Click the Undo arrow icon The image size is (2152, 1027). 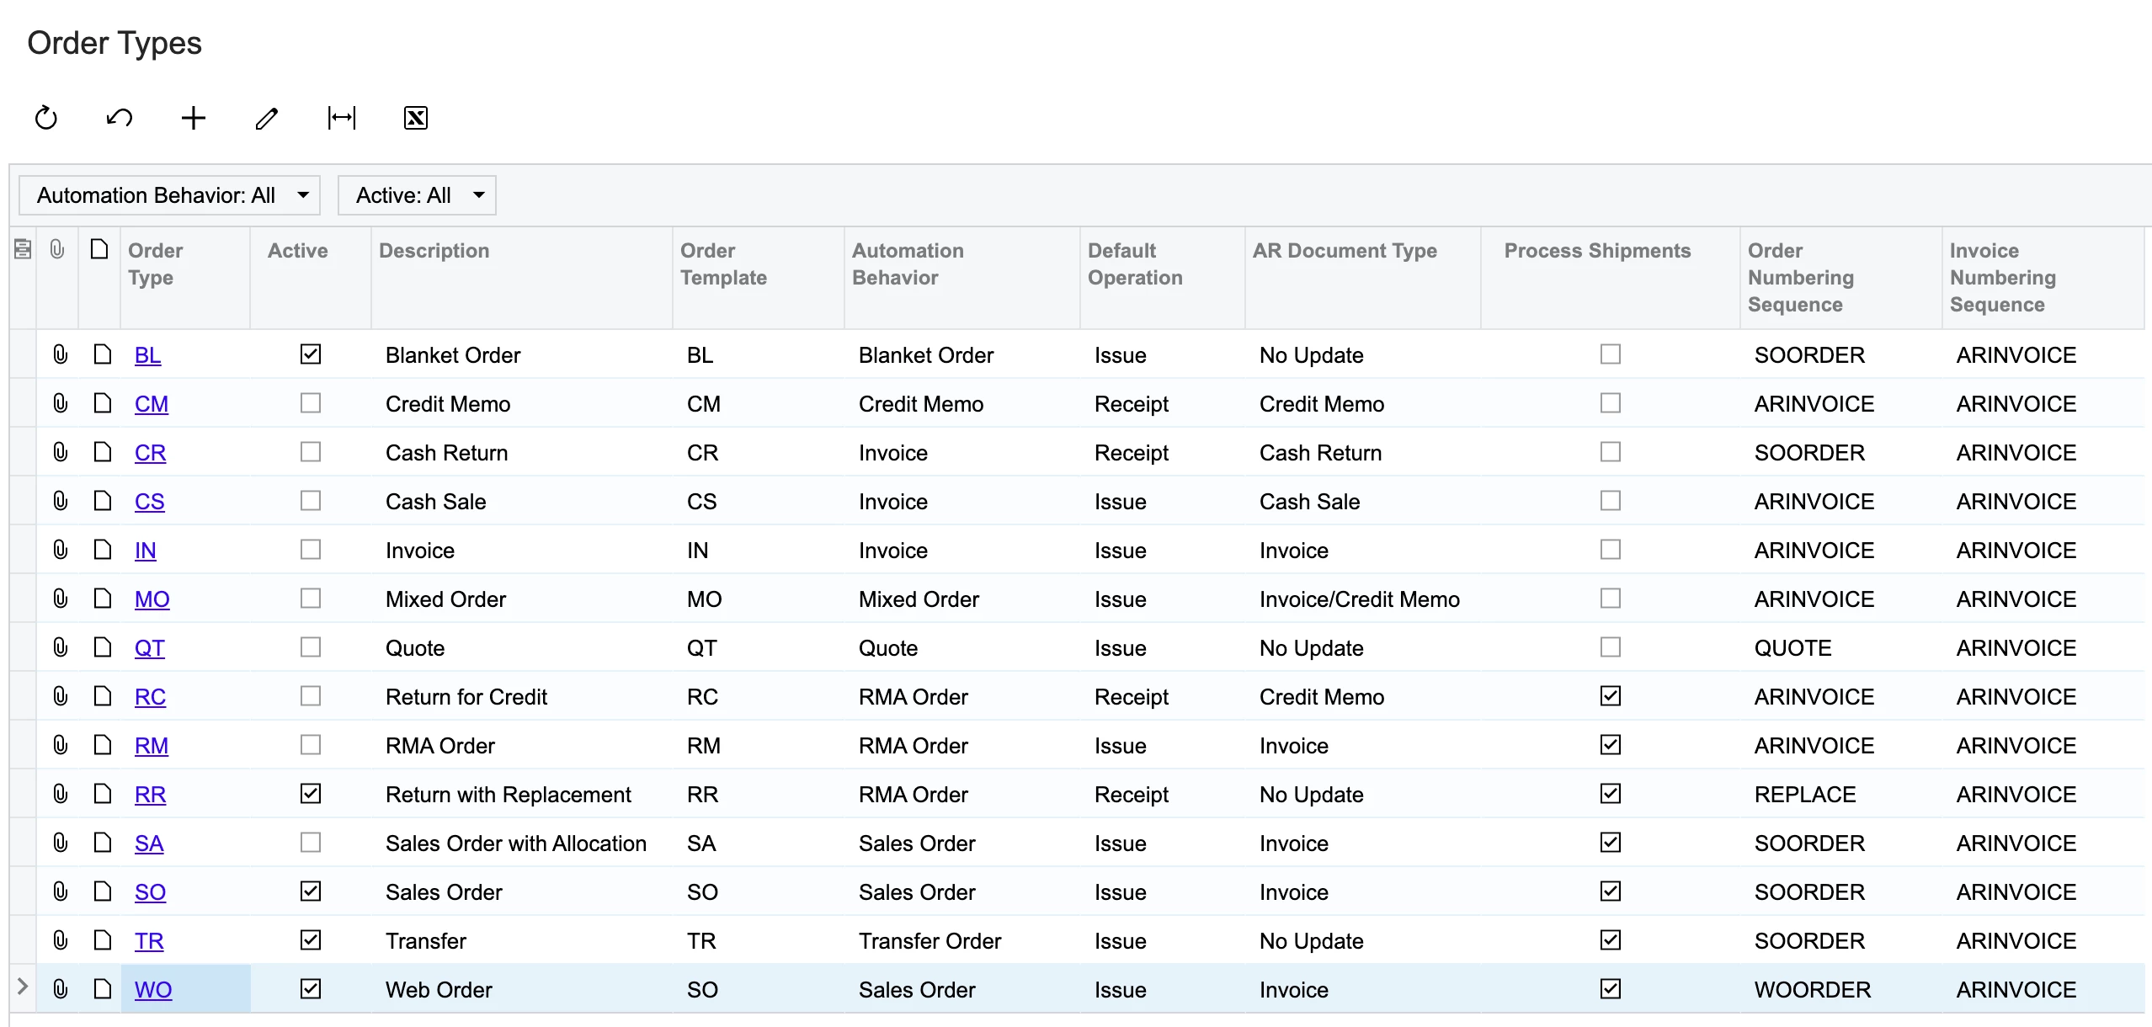(120, 118)
